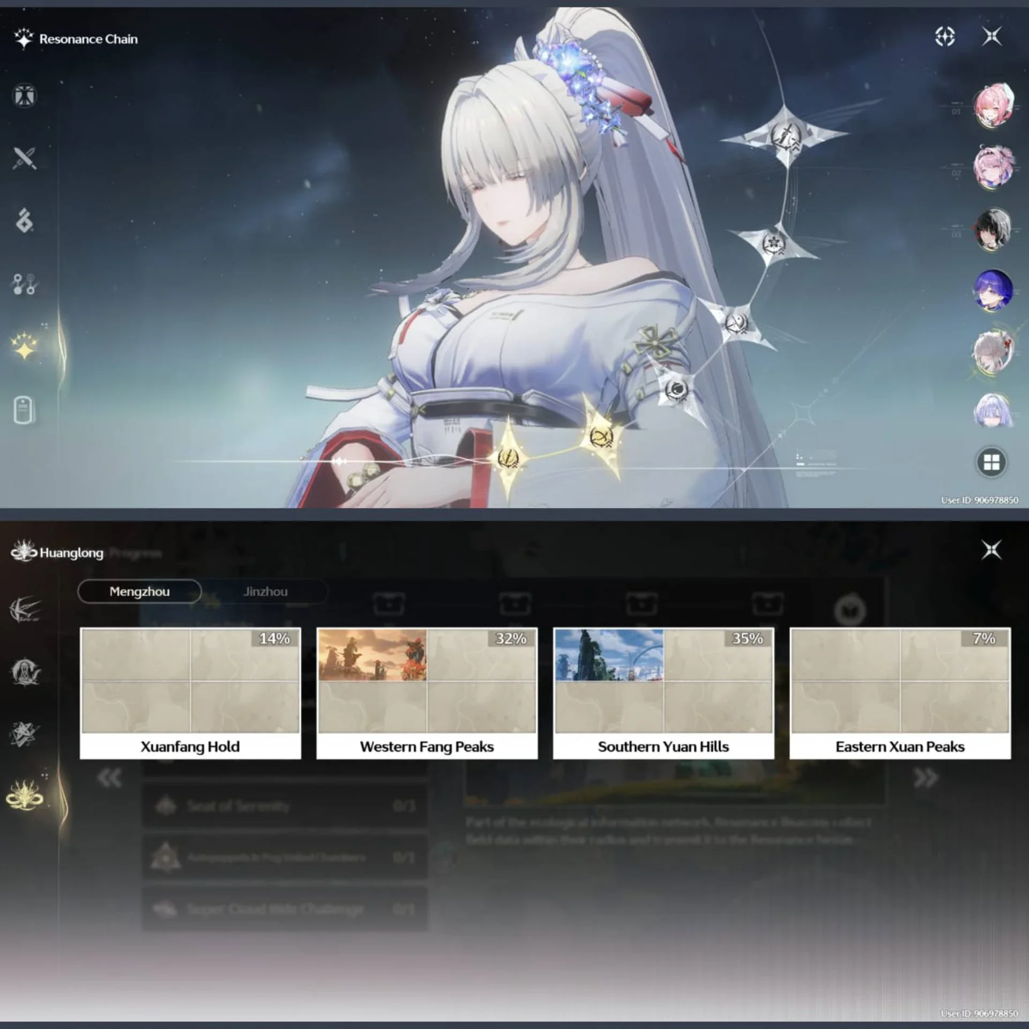This screenshot has height=1029, width=1029.
Task: Close the Huanglong progress panel
Action: tap(991, 550)
